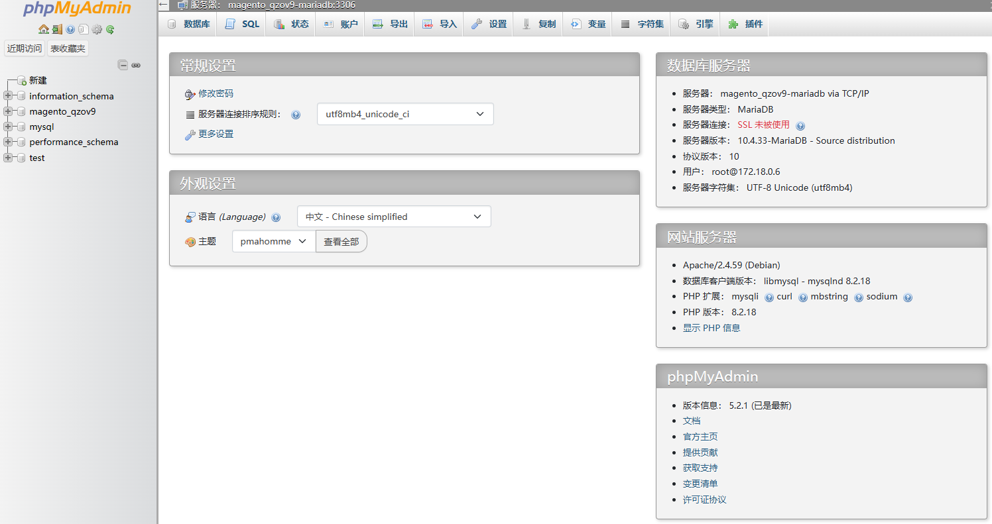Open the 服务器连接排序规则 collation dropdown

click(404, 114)
